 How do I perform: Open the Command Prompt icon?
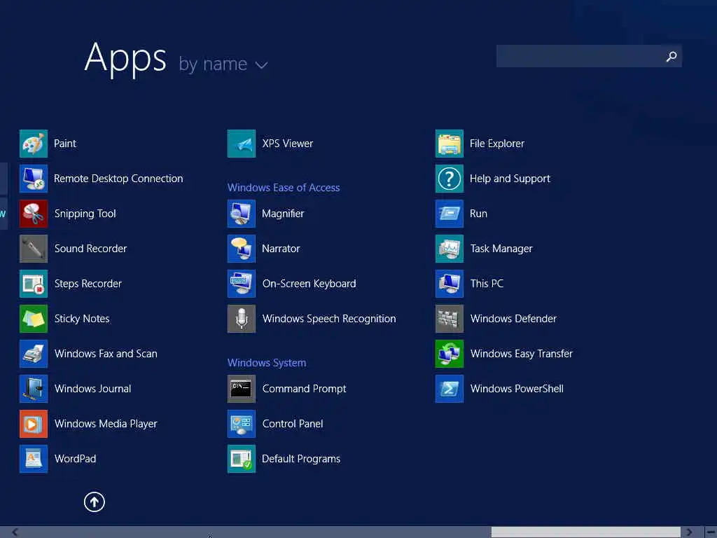click(x=242, y=388)
